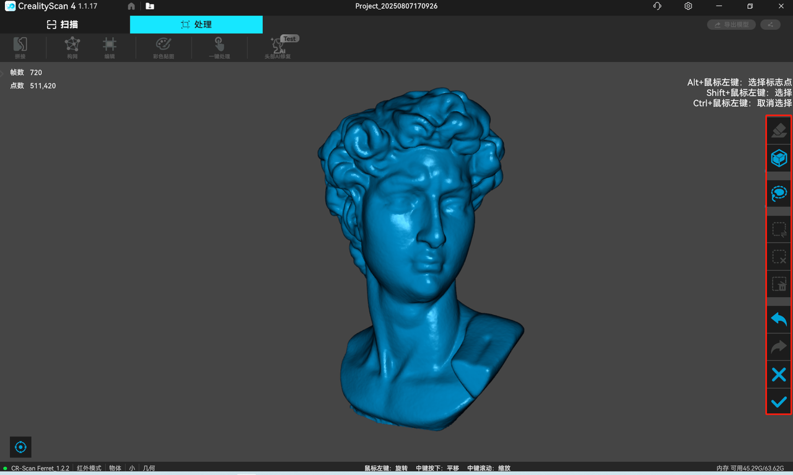793x475 pixels.
Task: Click the share button
Action: tap(770, 25)
